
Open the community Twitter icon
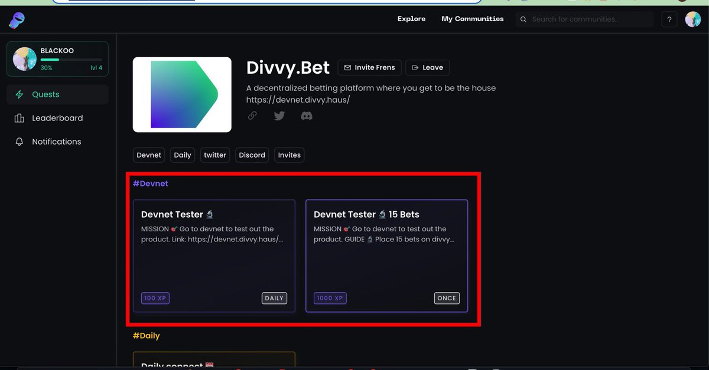[x=279, y=116]
